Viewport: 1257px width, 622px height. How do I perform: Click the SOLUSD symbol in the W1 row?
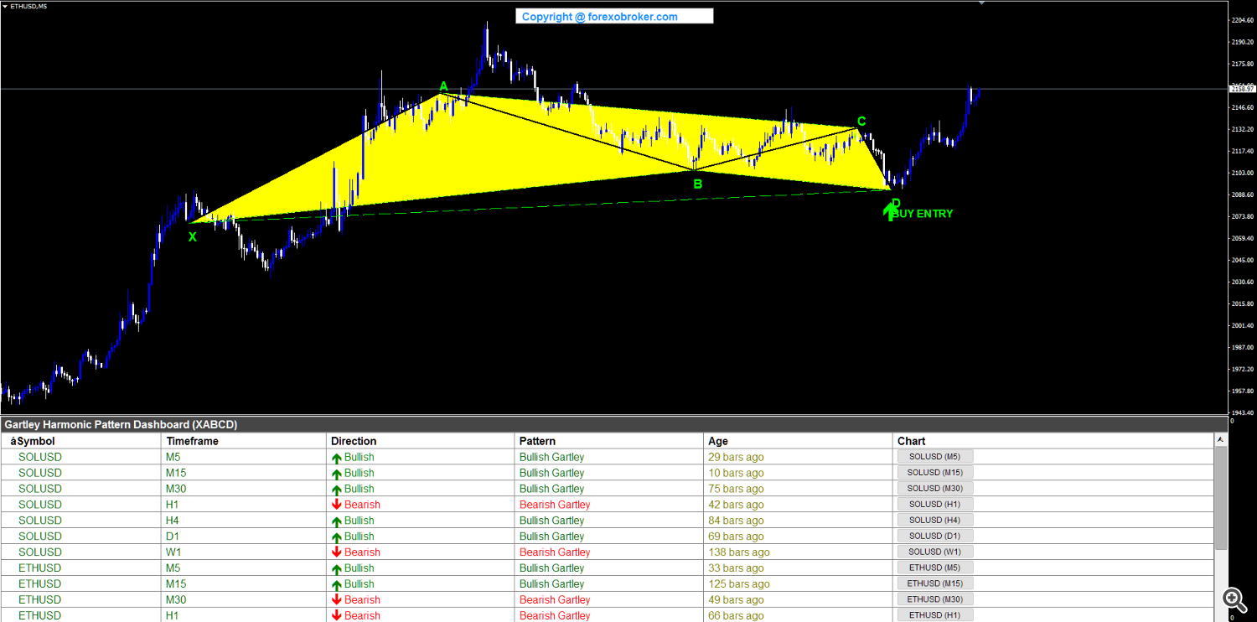click(40, 552)
